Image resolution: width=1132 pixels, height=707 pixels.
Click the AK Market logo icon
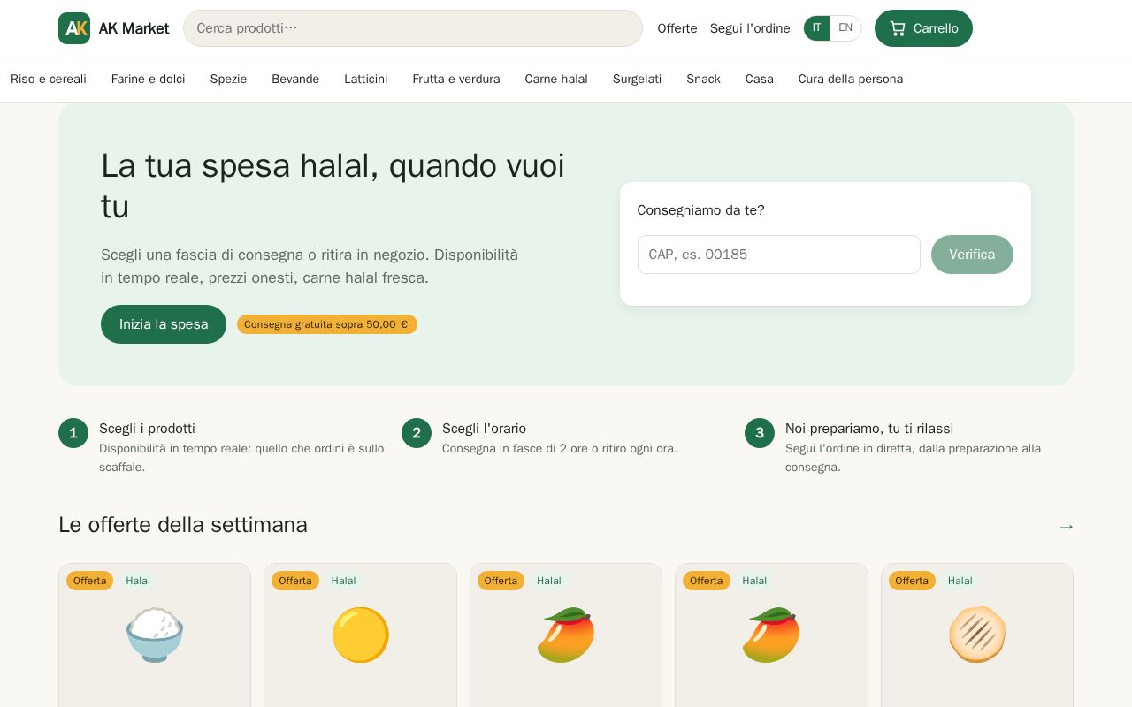click(74, 28)
